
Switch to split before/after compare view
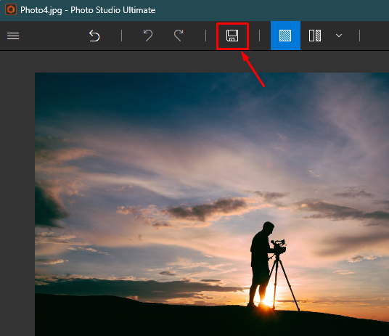point(315,36)
